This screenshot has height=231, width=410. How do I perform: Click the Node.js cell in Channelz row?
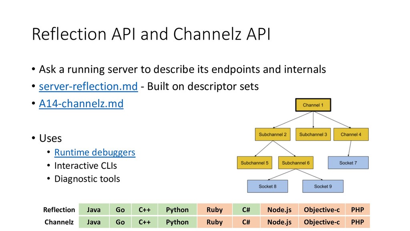point(279,222)
